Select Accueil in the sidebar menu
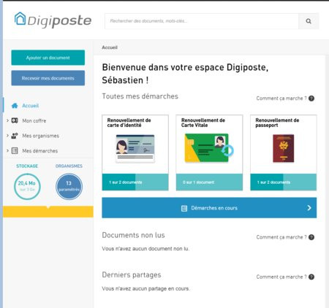 click(31, 106)
